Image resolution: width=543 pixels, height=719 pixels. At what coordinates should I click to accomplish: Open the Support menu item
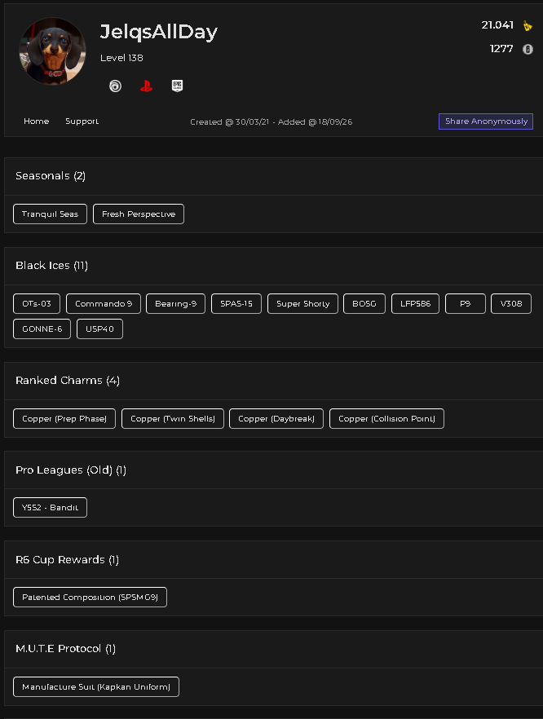click(82, 121)
